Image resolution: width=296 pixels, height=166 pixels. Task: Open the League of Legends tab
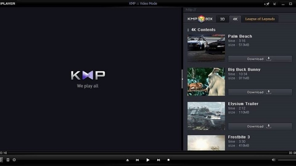[x=260, y=19]
